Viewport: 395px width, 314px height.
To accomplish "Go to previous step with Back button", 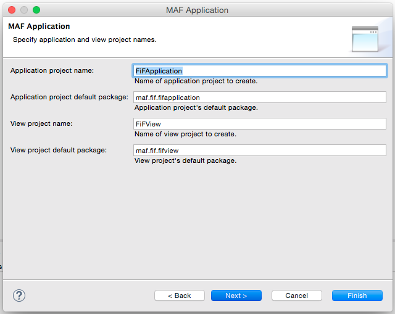I will click(x=180, y=295).
